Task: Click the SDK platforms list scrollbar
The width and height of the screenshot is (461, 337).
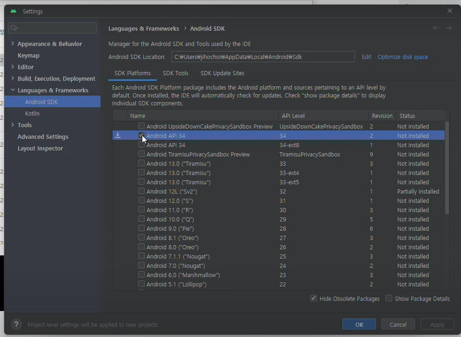Action: (x=447, y=168)
